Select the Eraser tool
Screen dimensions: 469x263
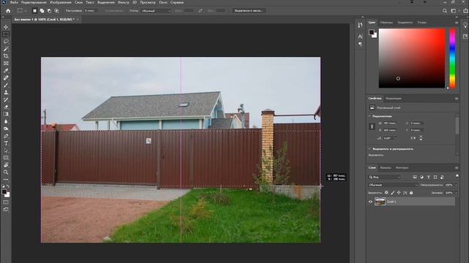(6, 107)
